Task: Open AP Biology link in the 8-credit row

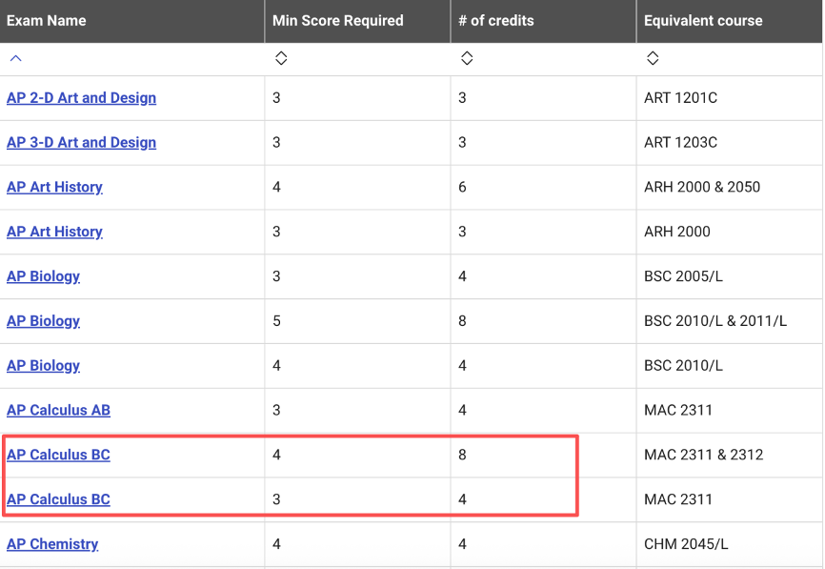Action: coord(43,321)
